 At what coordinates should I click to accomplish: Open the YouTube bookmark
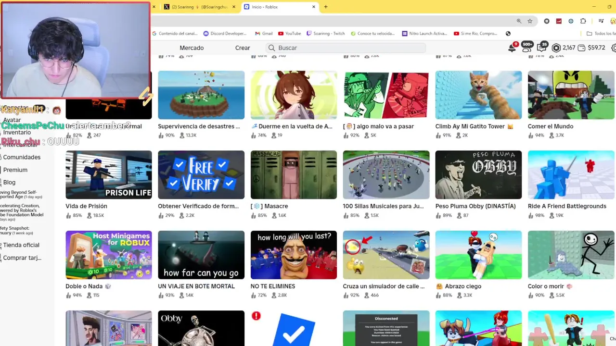tap(289, 34)
